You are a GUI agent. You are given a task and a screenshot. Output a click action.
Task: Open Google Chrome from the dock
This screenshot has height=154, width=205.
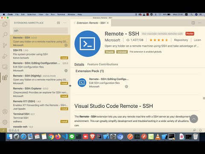pos(51,136)
